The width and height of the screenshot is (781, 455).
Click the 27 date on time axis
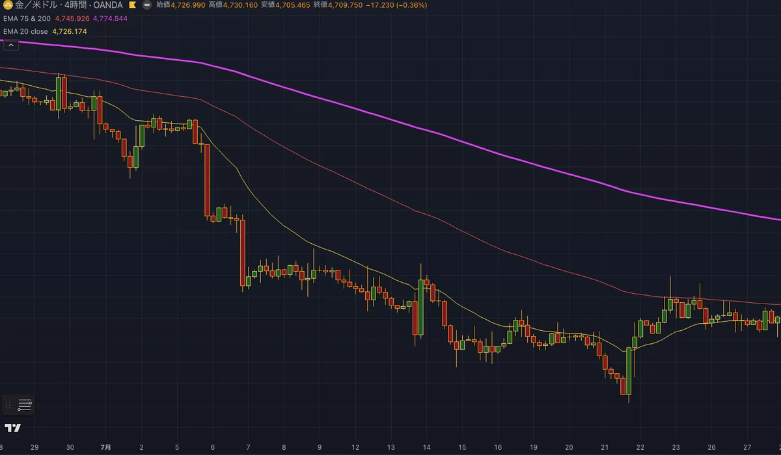[x=747, y=447]
